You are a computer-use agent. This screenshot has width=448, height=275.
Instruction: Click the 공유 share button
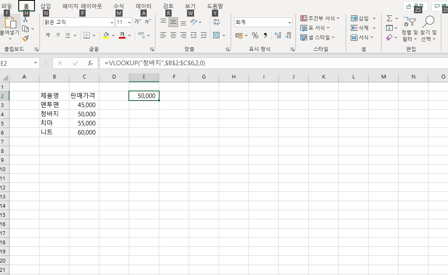[x=416, y=6]
